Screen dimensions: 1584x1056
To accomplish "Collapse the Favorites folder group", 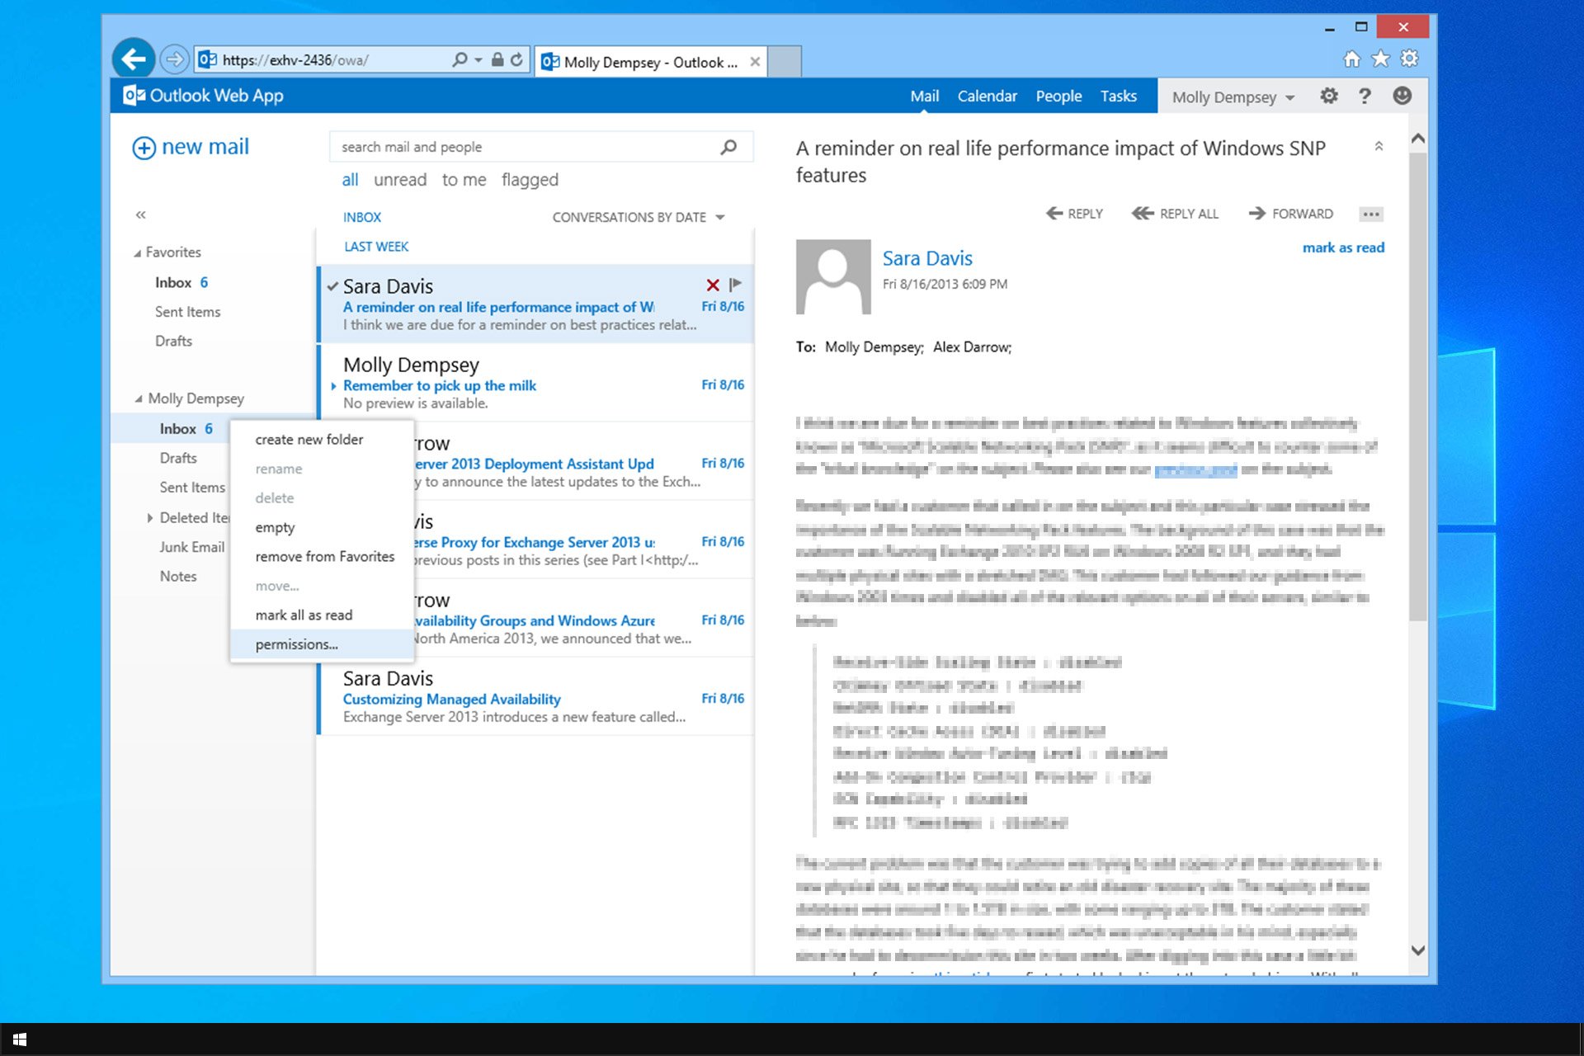I will coord(138,253).
